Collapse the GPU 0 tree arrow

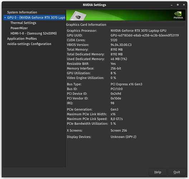tap(5, 18)
